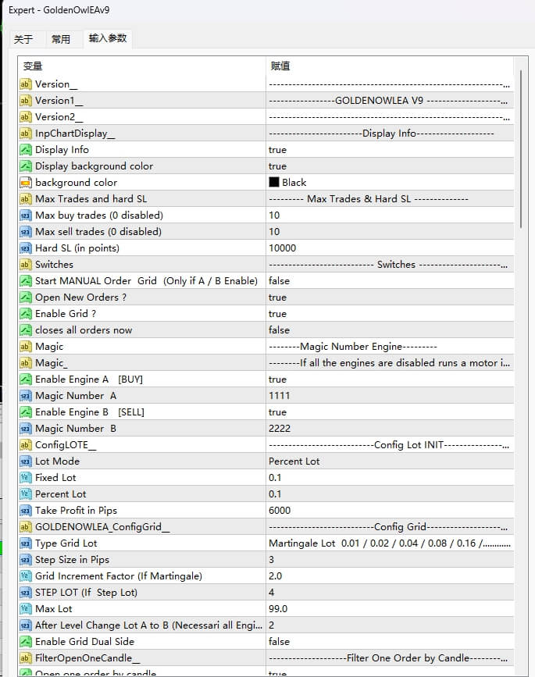This screenshot has width=535, height=677.
Task: Click the Max sell trades integer icon
Action: click(26, 232)
